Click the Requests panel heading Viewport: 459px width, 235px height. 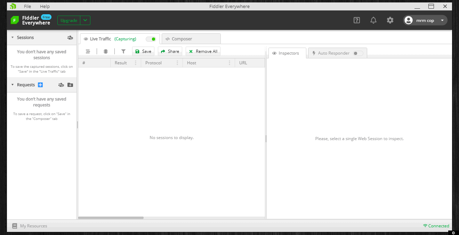(x=26, y=85)
